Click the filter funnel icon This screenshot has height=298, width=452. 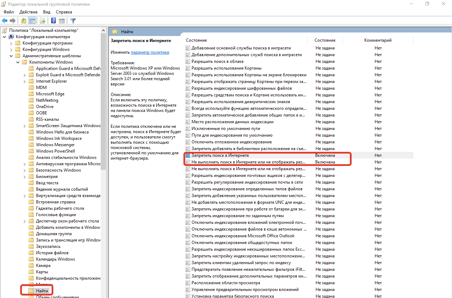[73, 21]
